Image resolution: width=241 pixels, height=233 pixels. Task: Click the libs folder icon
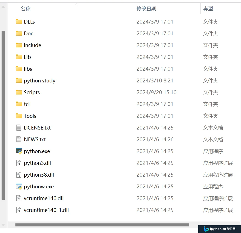pos(19,69)
